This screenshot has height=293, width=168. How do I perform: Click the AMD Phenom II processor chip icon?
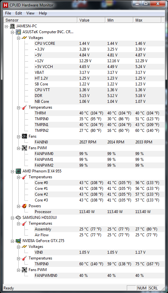[x=18, y=171]
